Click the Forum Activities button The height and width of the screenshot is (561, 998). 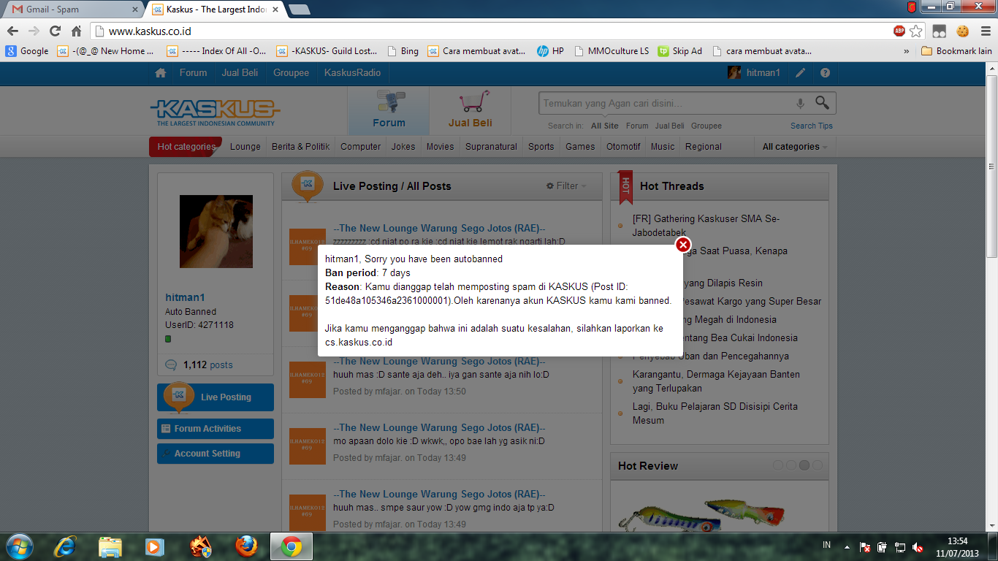[216, 429]
